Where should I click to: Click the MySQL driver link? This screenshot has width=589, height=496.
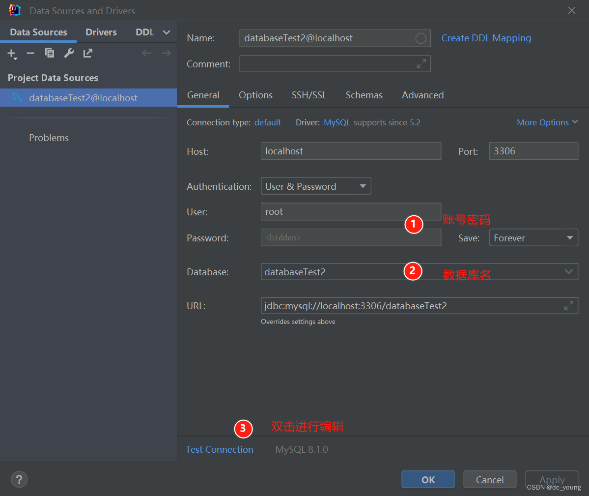[x=337, y=122]
